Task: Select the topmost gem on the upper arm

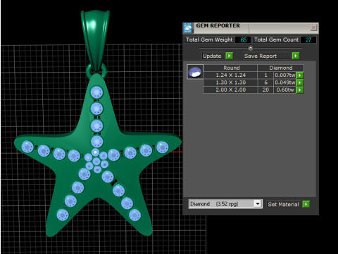Action: 96,92
